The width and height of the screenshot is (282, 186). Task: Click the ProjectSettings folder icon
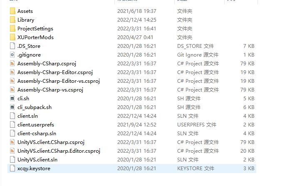pyautogui.click(x=12, y=28)
